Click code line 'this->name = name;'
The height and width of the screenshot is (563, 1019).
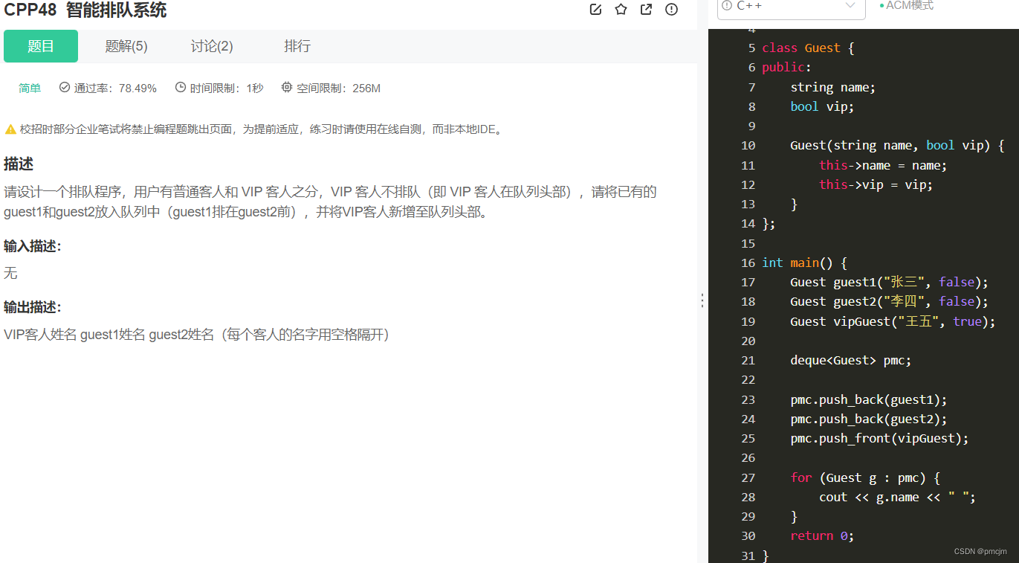click(883, 165)
